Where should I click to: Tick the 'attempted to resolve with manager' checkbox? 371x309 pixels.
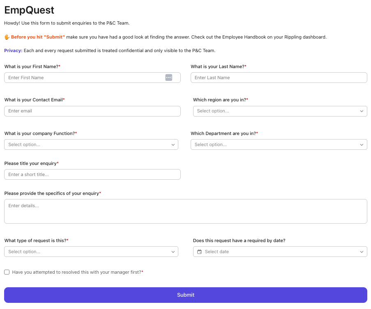click(x=7, y=272)
